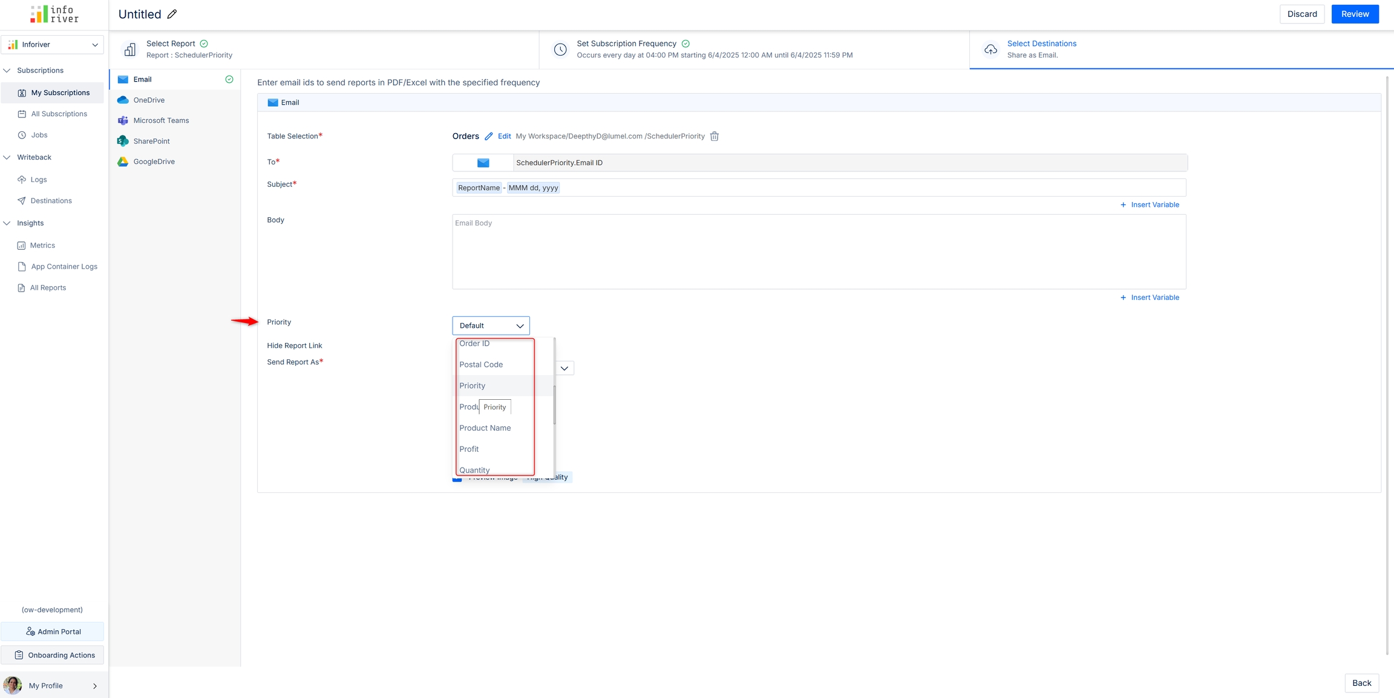This screenshot has width=1394, height=698.
Task: Pick GoogleDrive destination
Action: (x=154, y=161)
